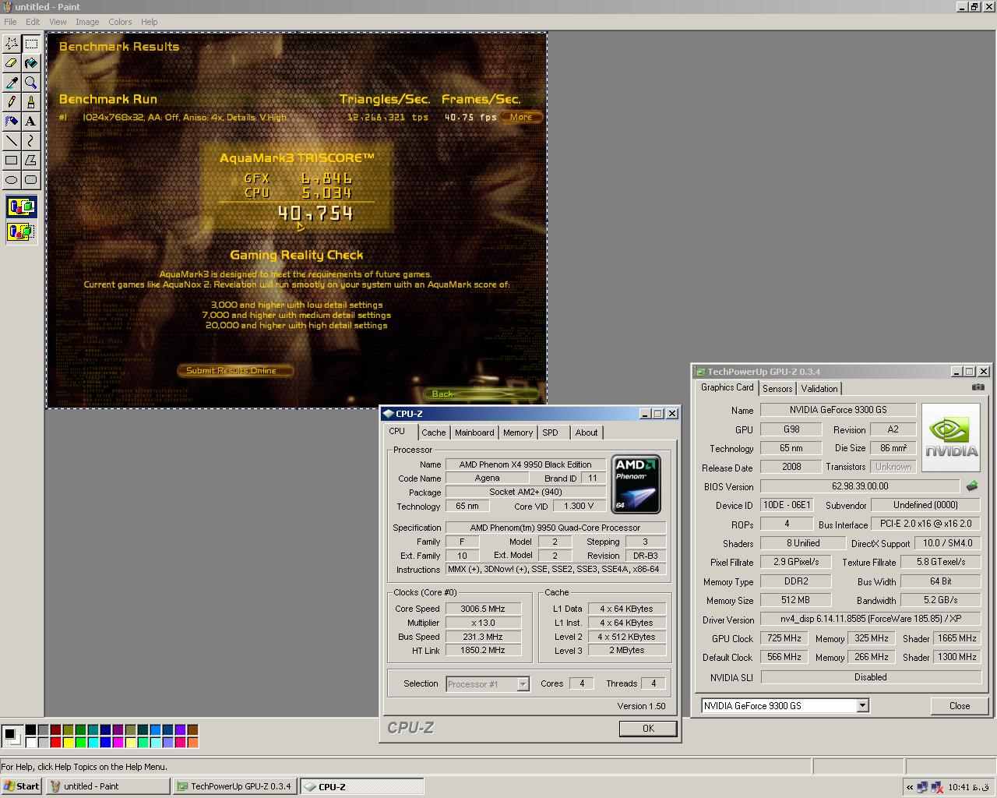Viewport: 997px width, 798px height.
Task: Open Paint's Image menu
Action: pyautogui.click(x=87, y=22)
